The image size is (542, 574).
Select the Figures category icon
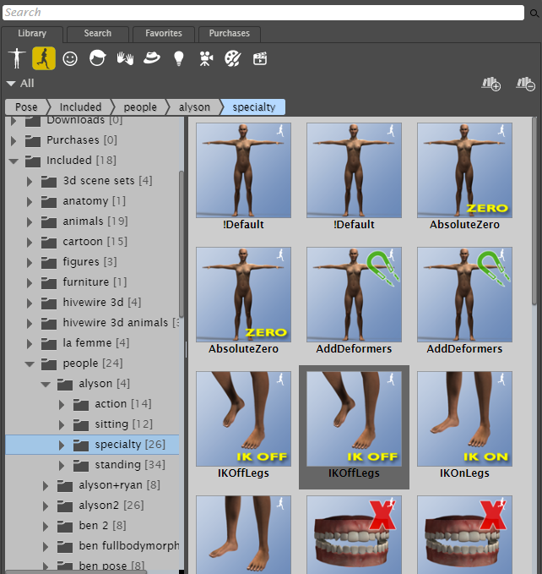tap(16, 58)
